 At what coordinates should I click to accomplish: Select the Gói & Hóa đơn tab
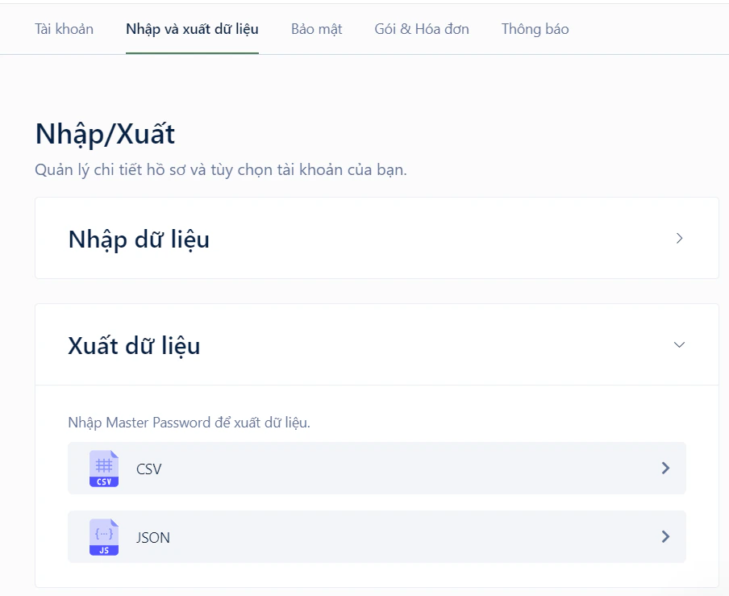pos(421,28)
